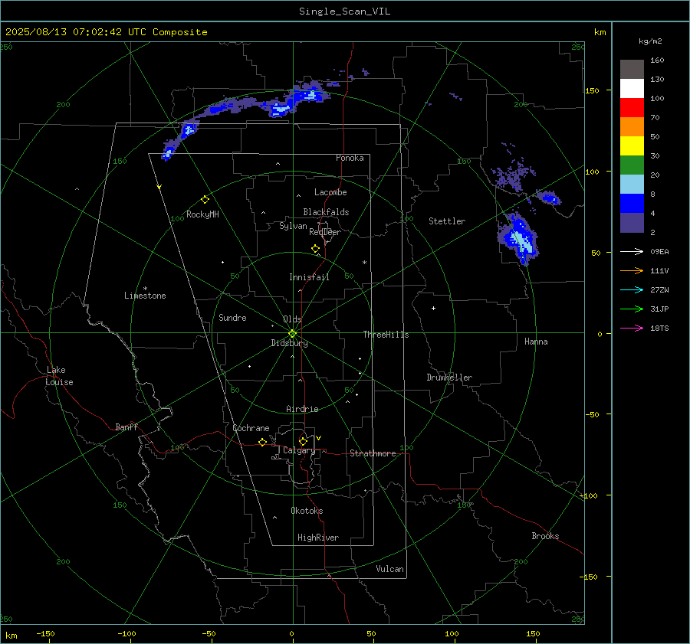Click the yellow diamond marker at Cochrane
This screenshot has width=690, height=644.
pos(262,442)
